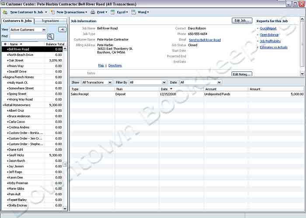Click the New Transactions document icon
This screenshot has width=306, height=218.
(x=53, y=12)
